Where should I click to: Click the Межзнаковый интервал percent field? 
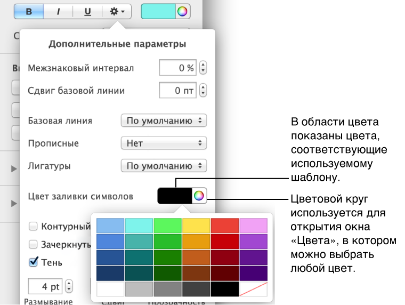(178, 68)
